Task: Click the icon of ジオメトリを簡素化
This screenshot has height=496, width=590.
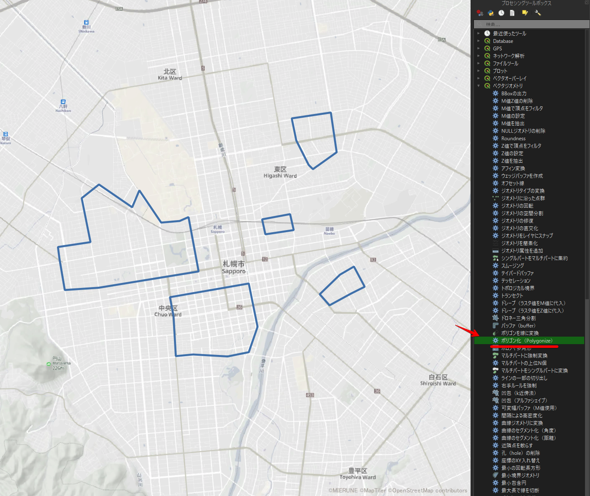Action: pos(496,243)
